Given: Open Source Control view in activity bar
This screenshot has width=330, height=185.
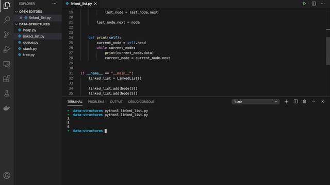Looking at the screenshot, I should (x=7, y=34).
